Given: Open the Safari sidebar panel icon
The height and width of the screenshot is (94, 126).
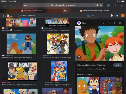Looking at the screenshot, I should point(4,5).
